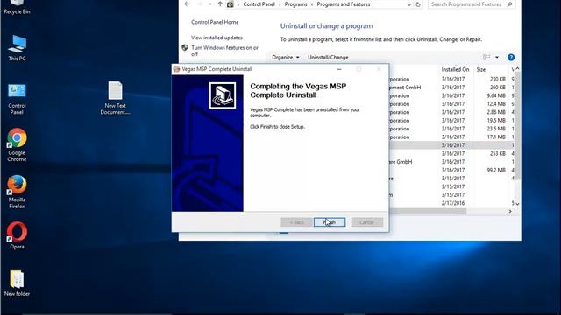Select the Google Chrome desktop shortcut
Image resolution: width=561 pixels, height=315 pixels.
click(17, 144)
